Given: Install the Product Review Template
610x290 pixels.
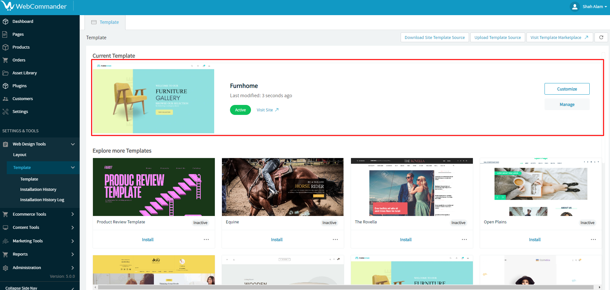Looking at the screenshot, I should point(148,240).
